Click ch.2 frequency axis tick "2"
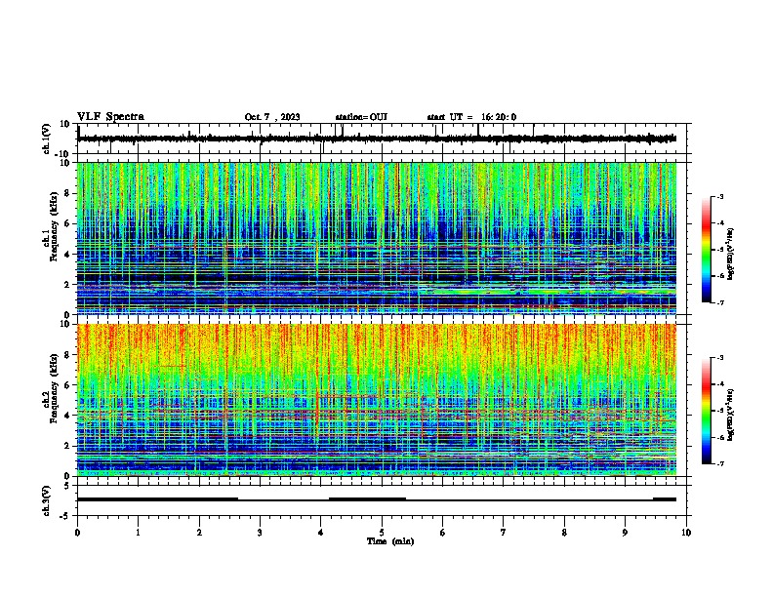Viewport: 773px width, 597px height. pyautogui.click(x=67, y=446)
